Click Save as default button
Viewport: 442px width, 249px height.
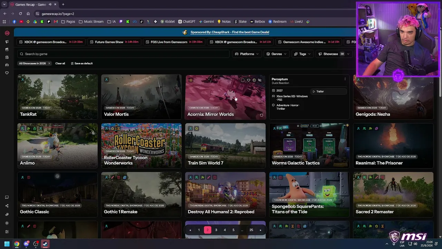click(x=82, y=64)
